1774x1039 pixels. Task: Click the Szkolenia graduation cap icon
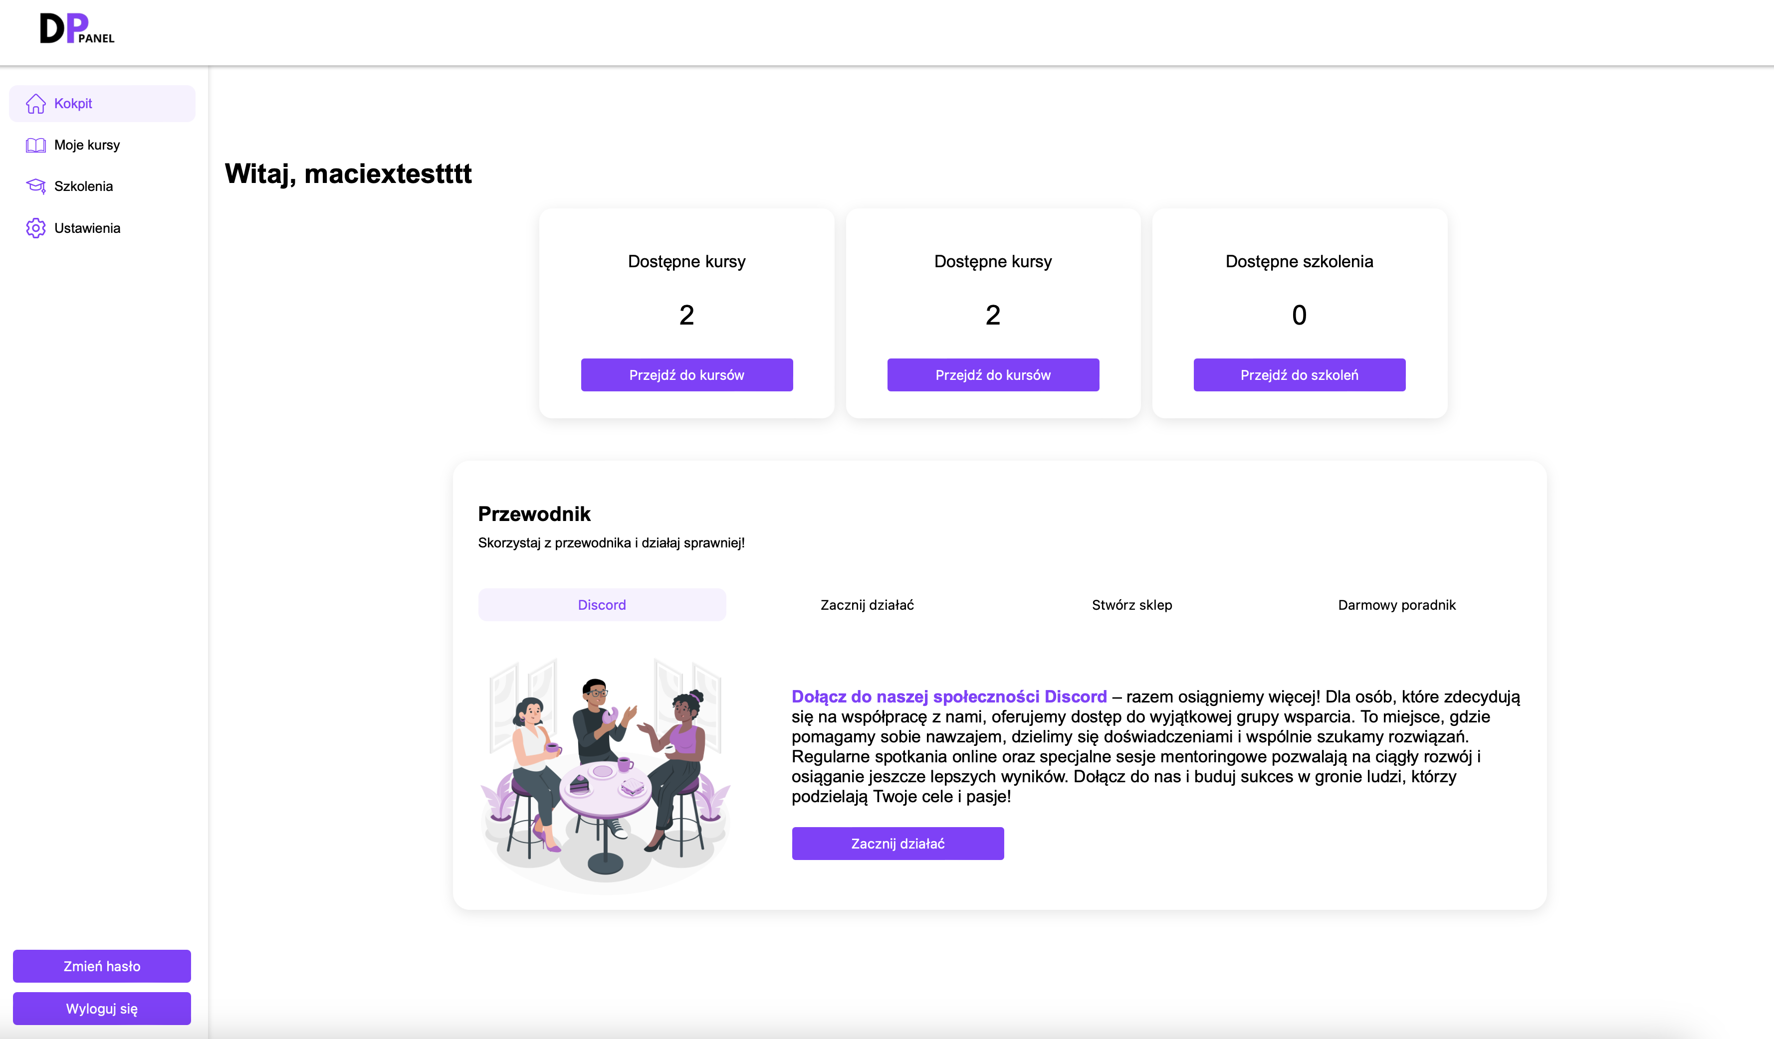(x=36, y=185)
